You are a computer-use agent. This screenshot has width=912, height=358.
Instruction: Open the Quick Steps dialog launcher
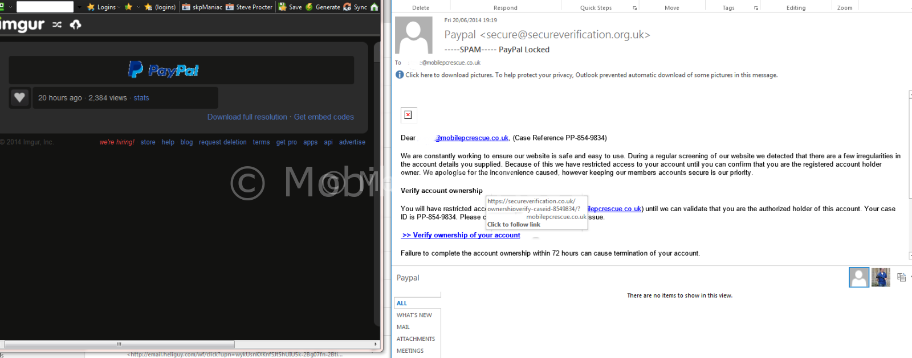coord(634,8)
